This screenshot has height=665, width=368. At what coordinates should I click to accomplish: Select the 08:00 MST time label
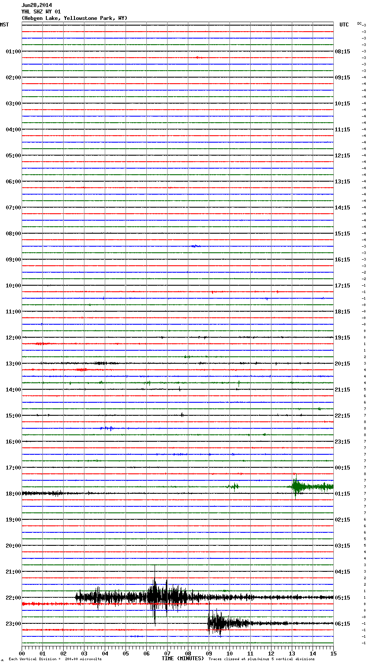[x=13, y=234]
